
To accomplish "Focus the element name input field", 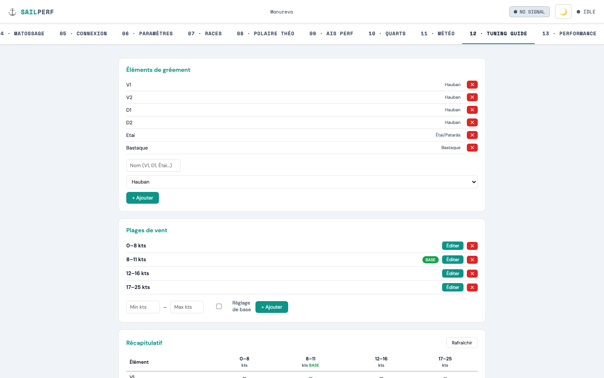I will (154, 165).
